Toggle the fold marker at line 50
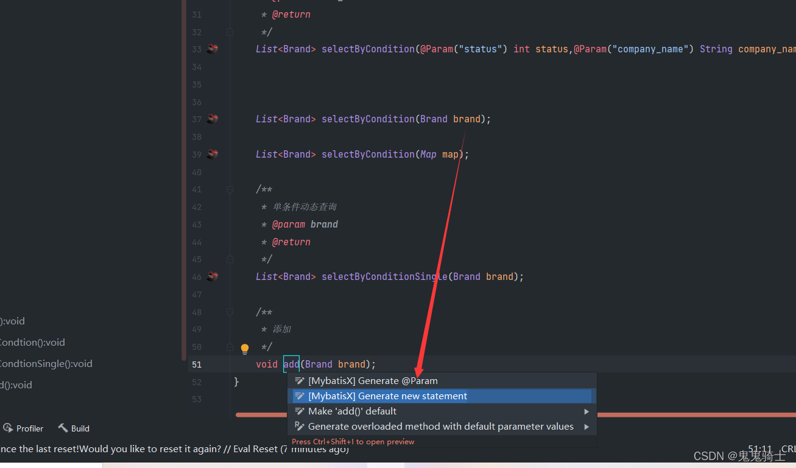The height and width of the screenshot is (468, 796). [230, 347]
